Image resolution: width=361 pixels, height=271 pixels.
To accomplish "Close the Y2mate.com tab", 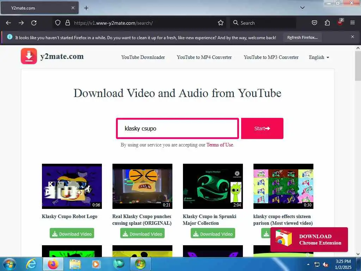I will pos(73,8).
